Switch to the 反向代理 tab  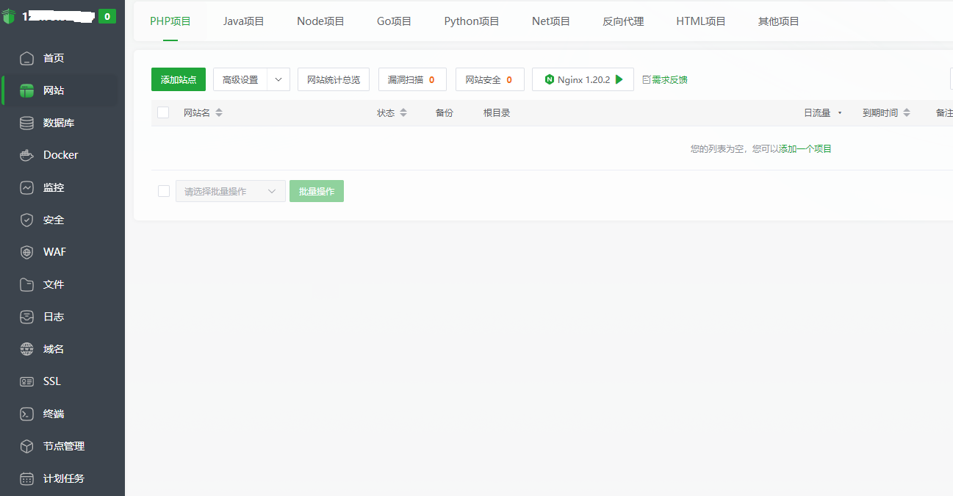click(622, 21)
